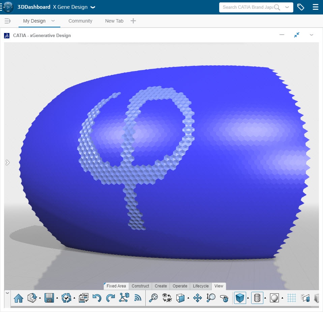Minimize the xGenerative Design widget
323x312 pixels.
(282, 35)
